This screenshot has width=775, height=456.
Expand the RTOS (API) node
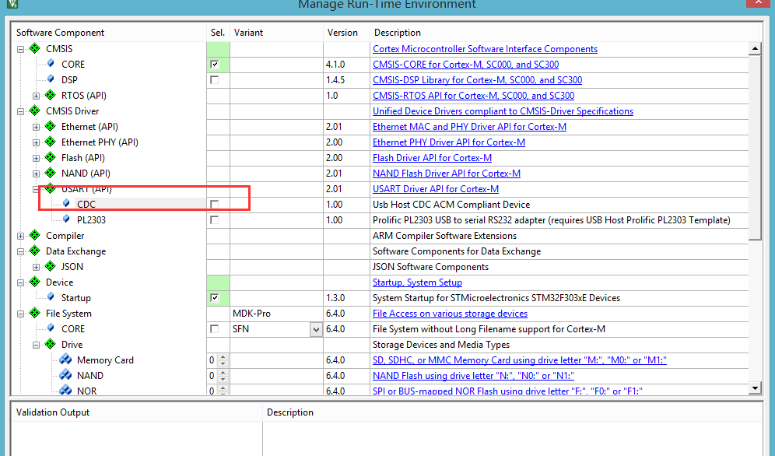pos(36,96)
